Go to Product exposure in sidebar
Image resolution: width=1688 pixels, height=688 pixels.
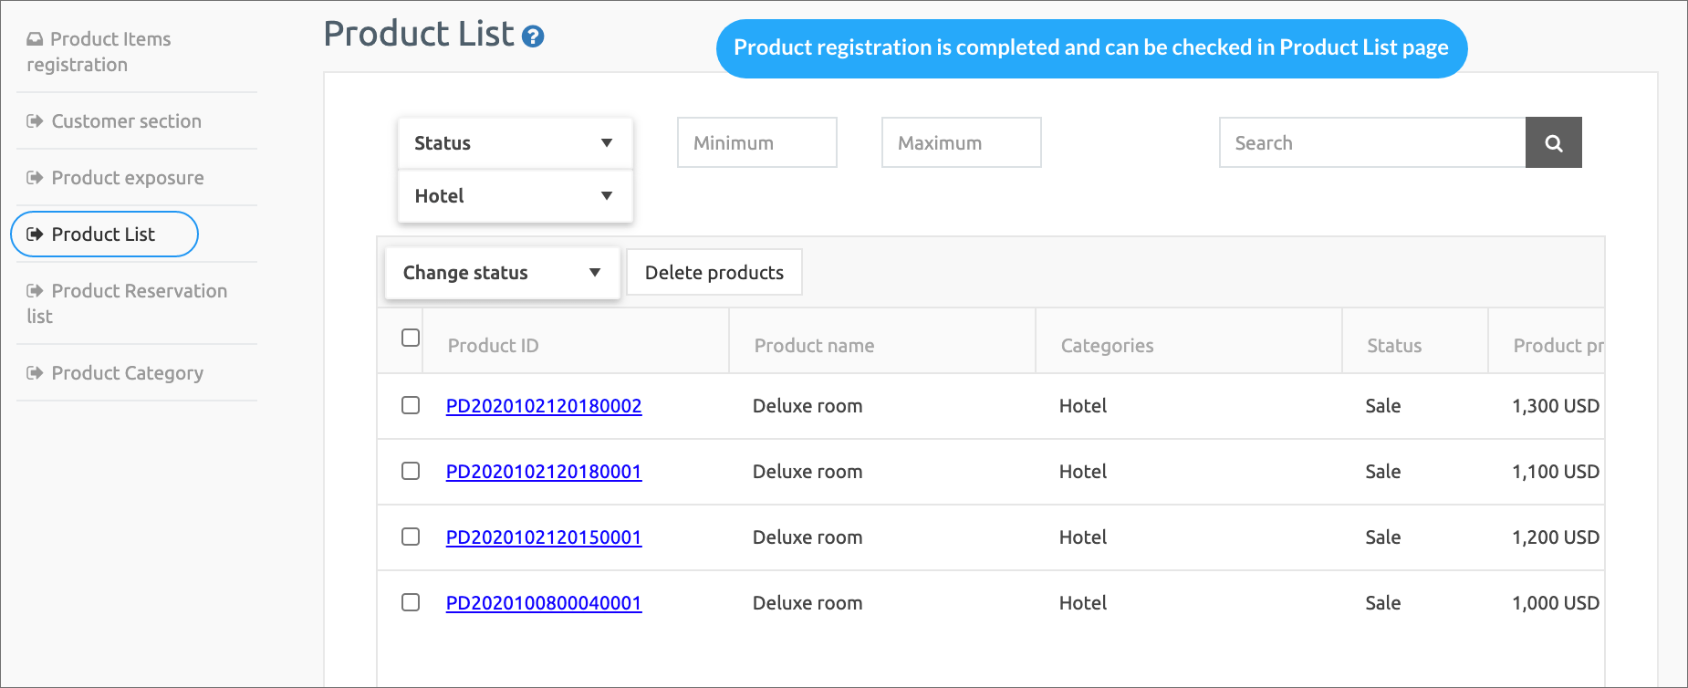coord(127,178)
